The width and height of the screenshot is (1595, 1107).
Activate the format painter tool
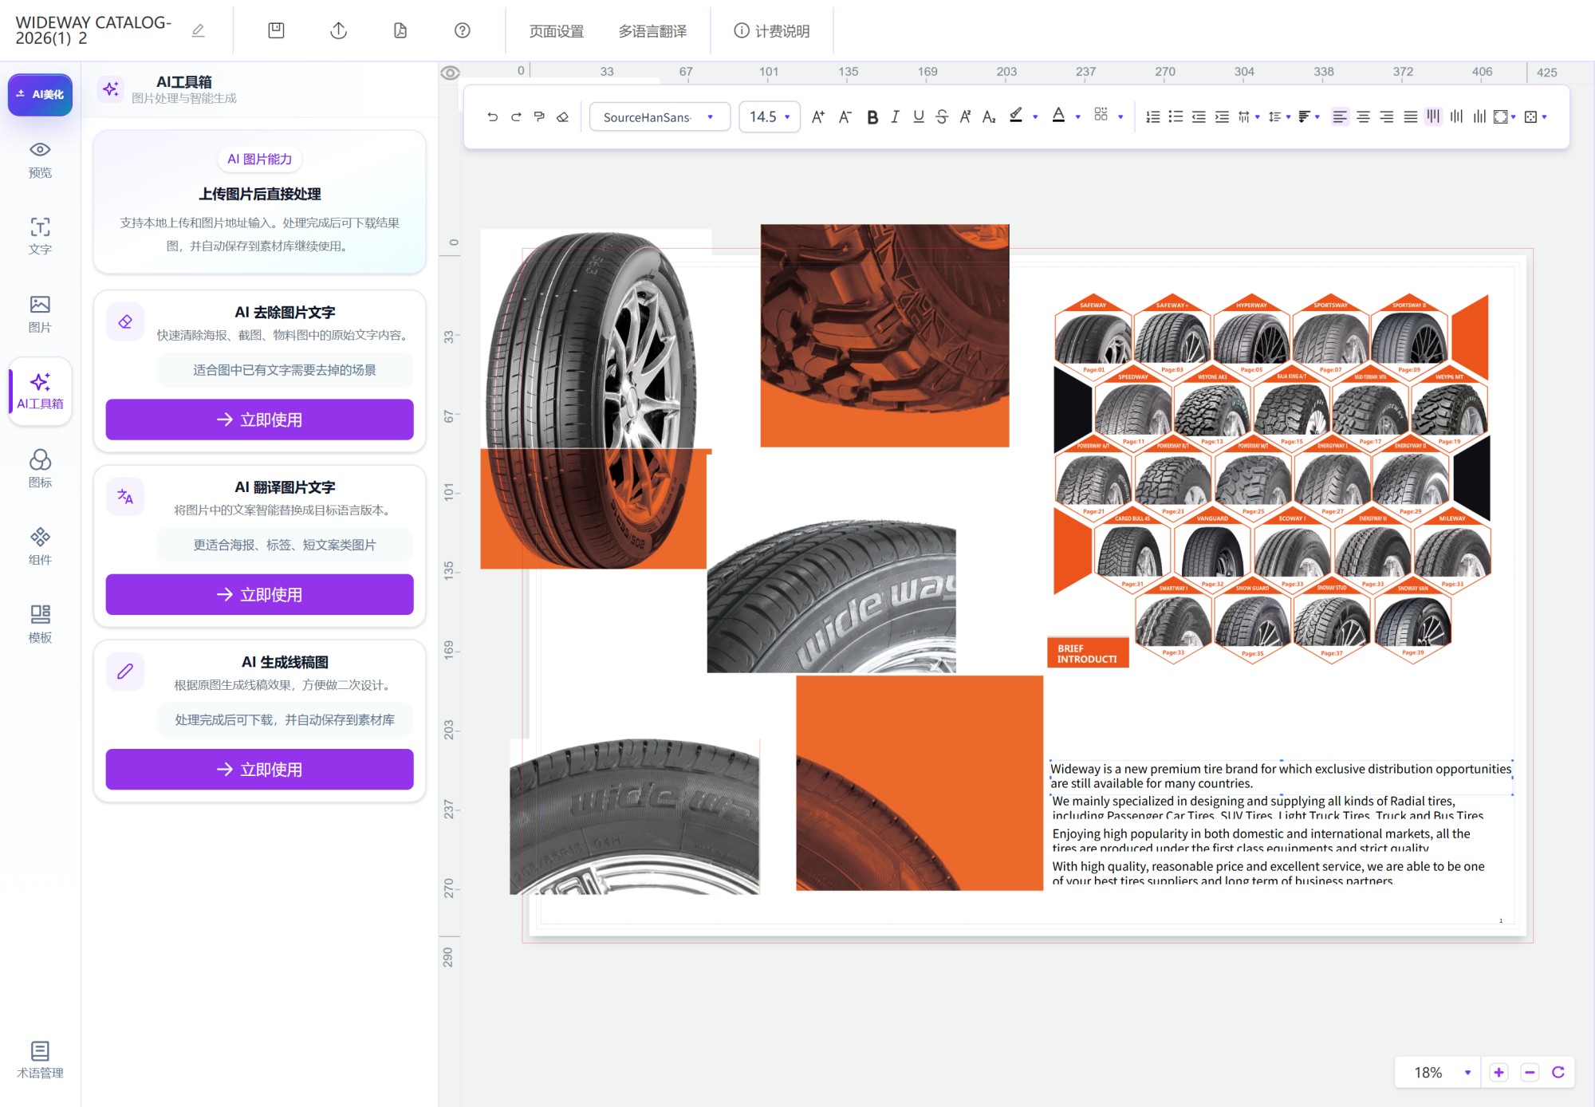pos(539,117)
